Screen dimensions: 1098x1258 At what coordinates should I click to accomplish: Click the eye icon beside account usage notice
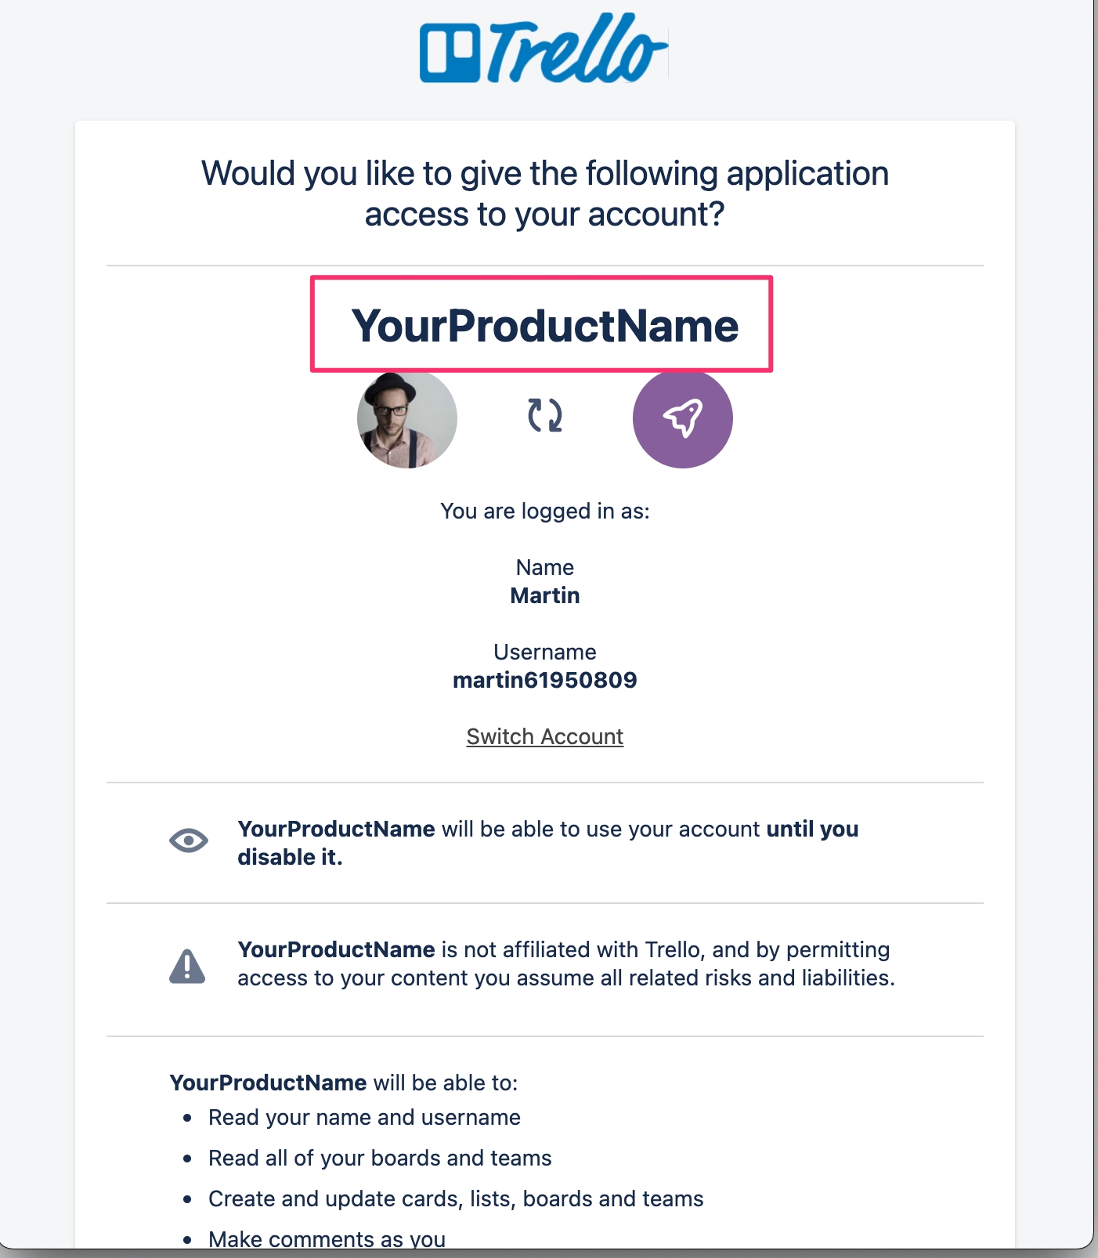[189, 841]
